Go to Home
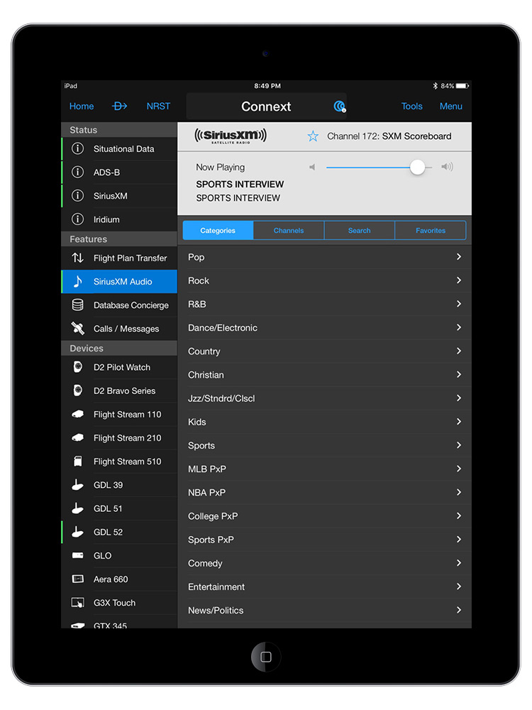This screenshot has height=710, width=532. [82, 106]
